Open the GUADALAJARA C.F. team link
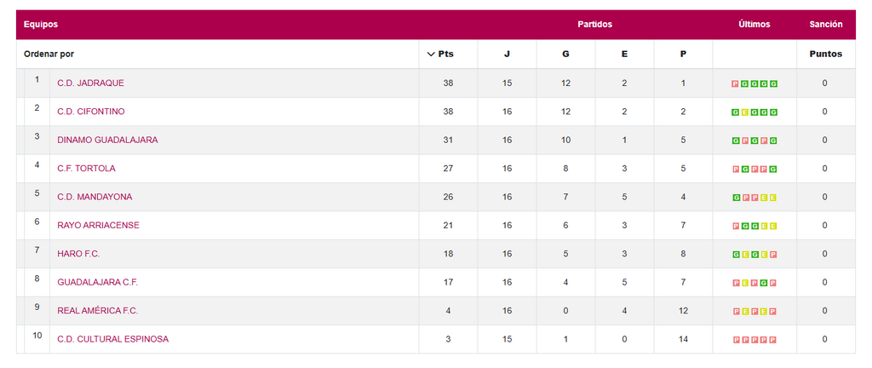 tap(97, 282)
